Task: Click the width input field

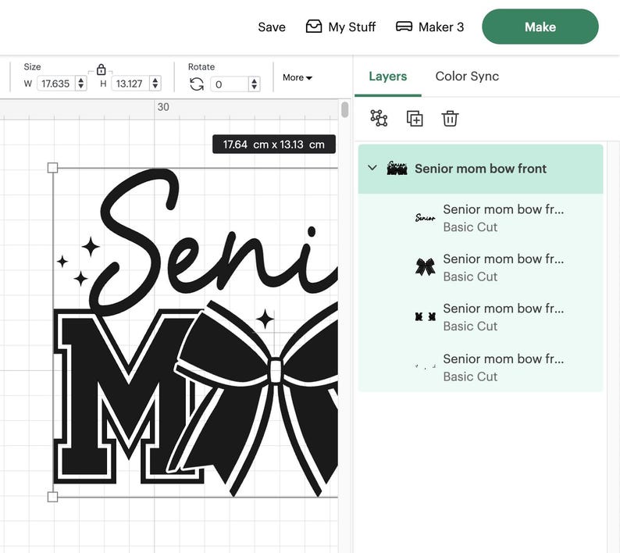Action: pyautogui.click(x=56, y=84)
